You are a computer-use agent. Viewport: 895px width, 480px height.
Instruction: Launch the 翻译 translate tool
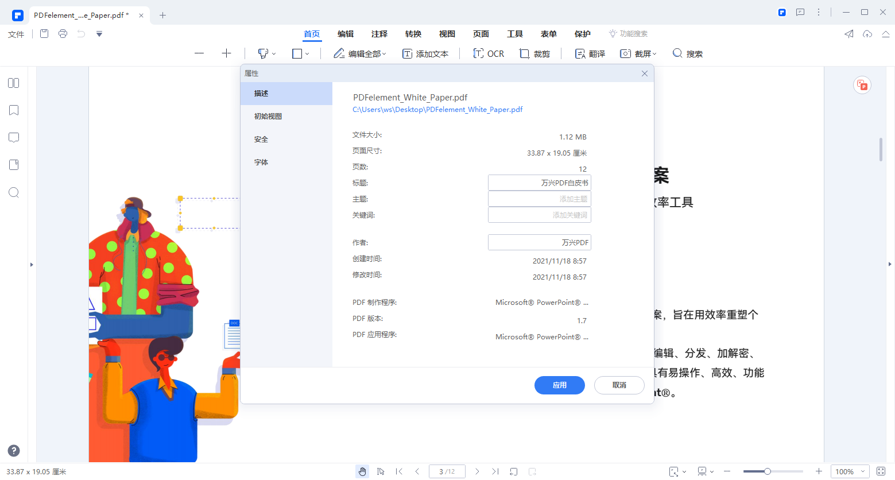click(589, 53)
